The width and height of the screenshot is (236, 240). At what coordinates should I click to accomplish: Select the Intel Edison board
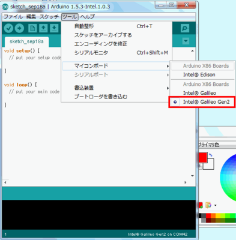(x=202, y=74)
